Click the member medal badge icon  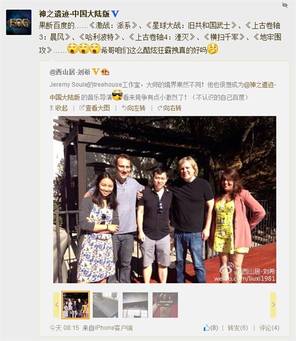(x=105, y=72)
